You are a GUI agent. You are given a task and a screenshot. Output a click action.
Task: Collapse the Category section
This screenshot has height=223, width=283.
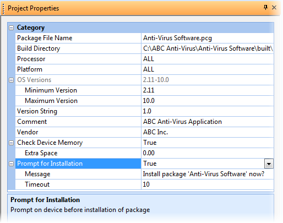(12, 28)
